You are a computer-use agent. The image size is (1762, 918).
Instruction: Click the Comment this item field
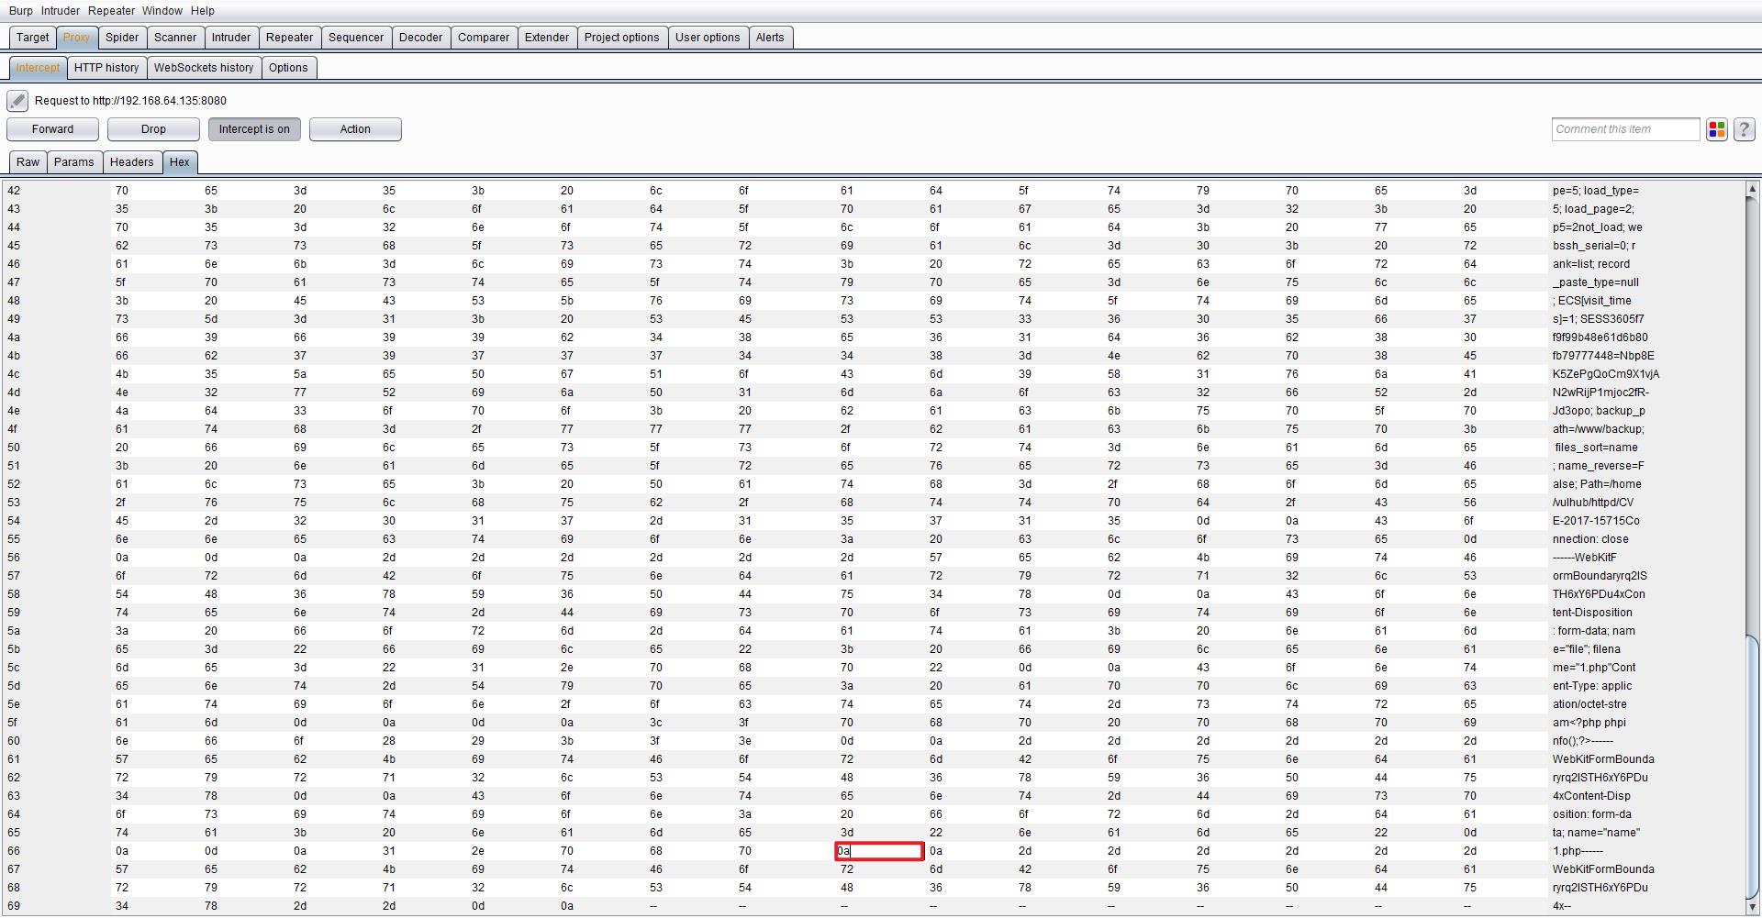1626,129
